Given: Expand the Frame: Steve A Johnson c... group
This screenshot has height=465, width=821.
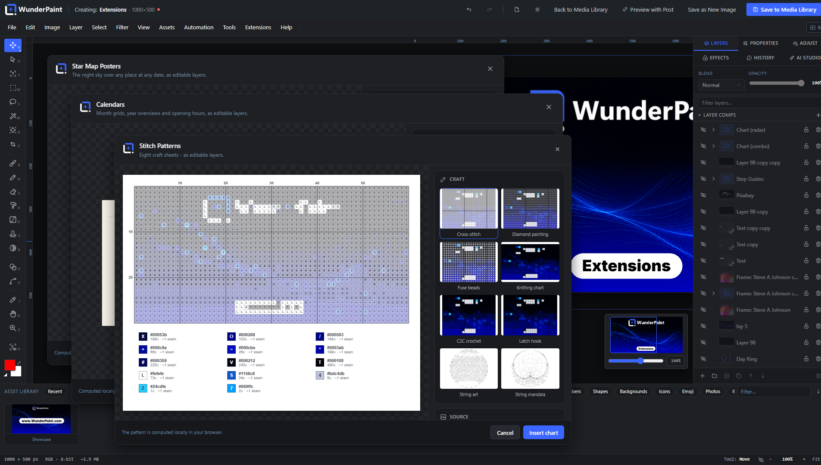Looking at the screenshot, I should (714, 293).
